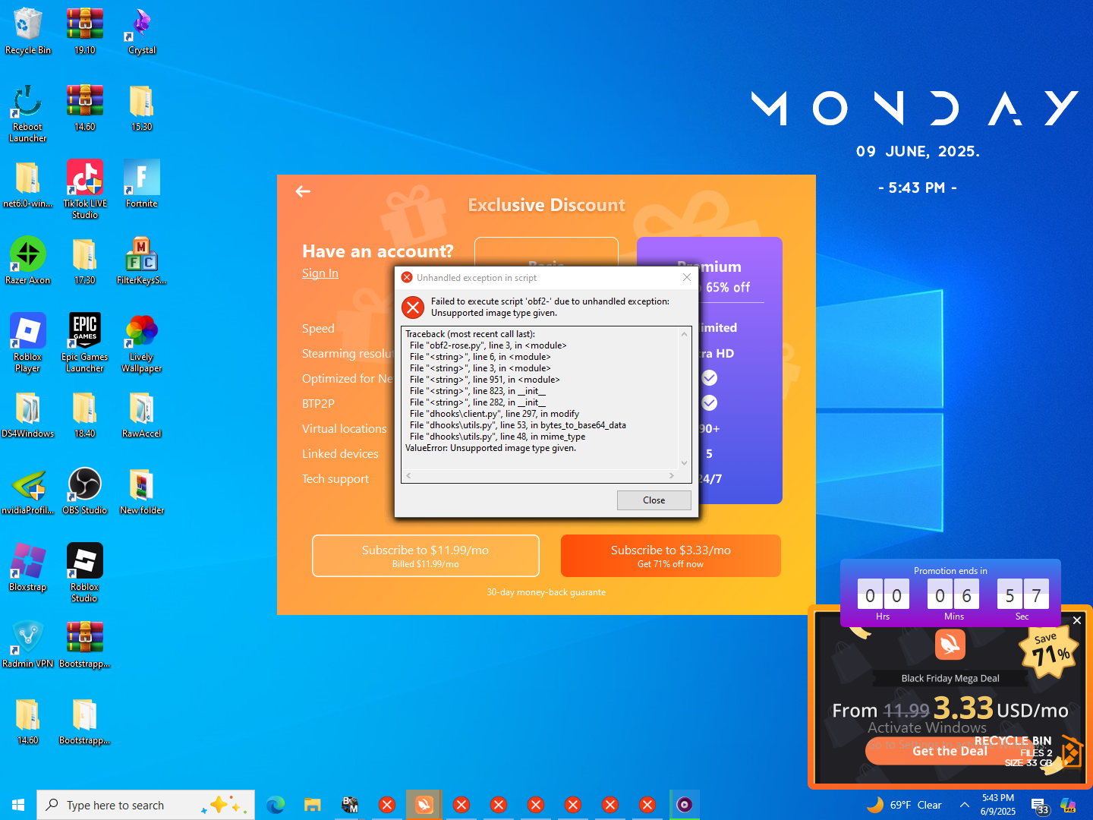Open the Razer Axon shortcut
This screenshot has width=1093, height=820.
[28, 261]
